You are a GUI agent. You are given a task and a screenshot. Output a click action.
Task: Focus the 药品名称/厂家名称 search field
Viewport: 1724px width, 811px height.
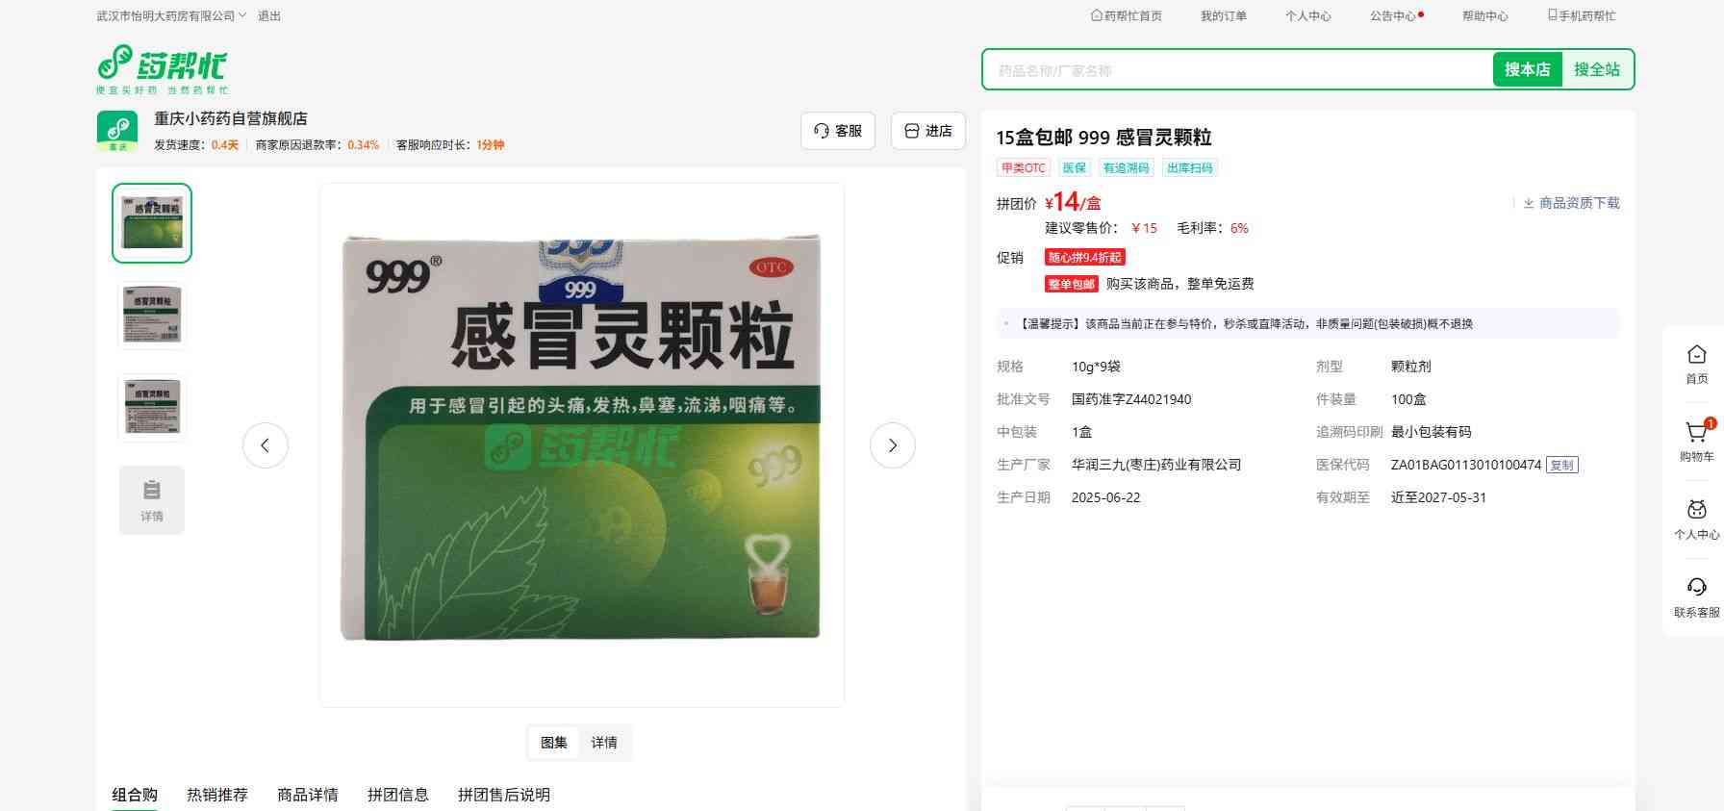(x=1236, y=70)
